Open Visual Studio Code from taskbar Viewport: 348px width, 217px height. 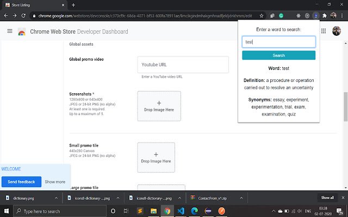point(181,211)
